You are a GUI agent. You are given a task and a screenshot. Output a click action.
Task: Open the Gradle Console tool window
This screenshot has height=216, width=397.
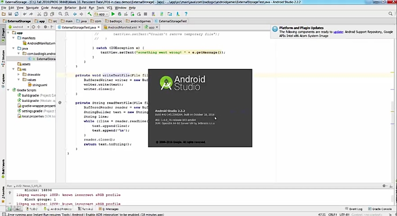click(x=380, y=209)
